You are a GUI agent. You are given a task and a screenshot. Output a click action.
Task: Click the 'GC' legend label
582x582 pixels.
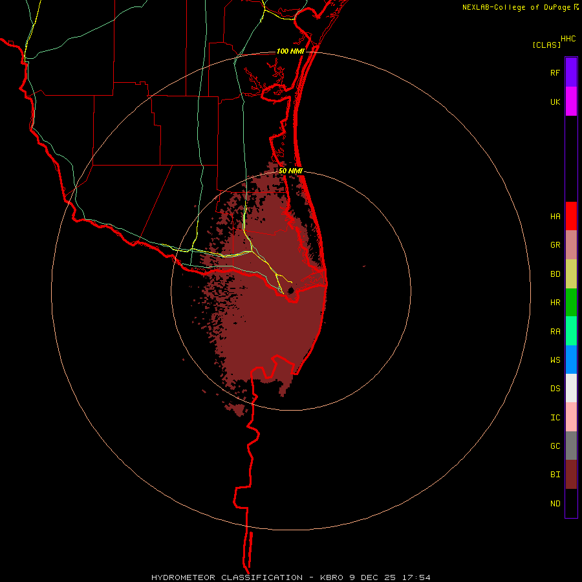click(x=555, y=446)
